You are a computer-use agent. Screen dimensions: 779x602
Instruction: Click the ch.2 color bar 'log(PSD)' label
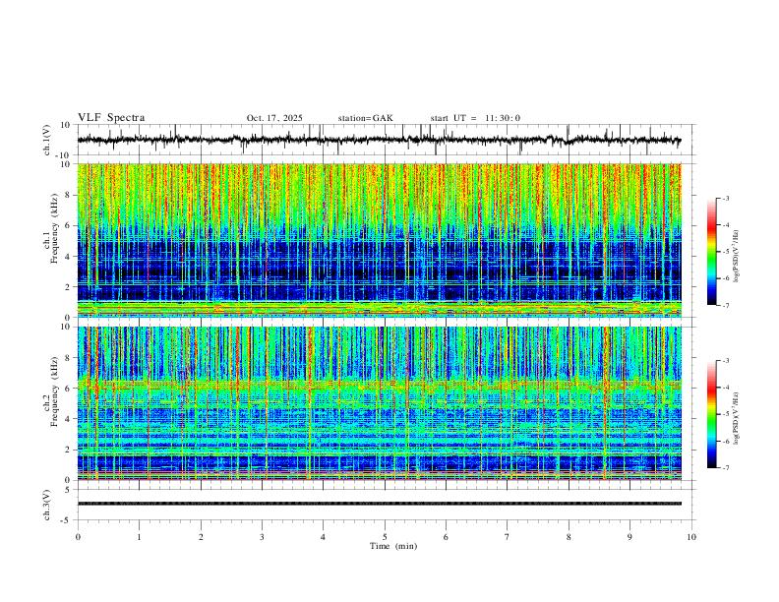click(736, 418)
